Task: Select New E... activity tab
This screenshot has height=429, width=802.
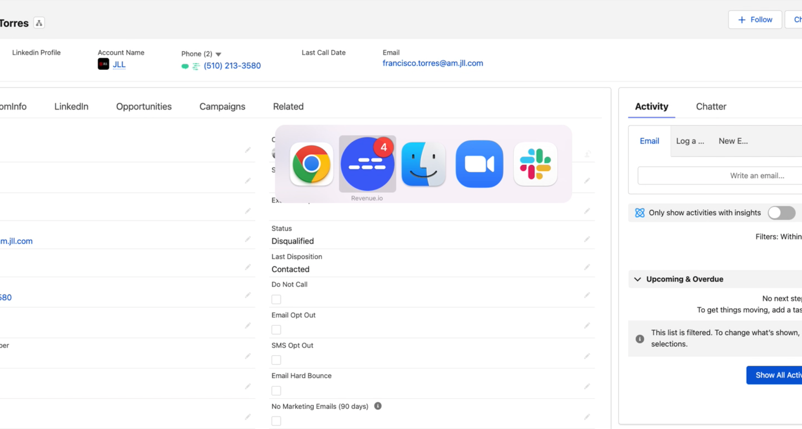Action: click(x=733, y=141)
